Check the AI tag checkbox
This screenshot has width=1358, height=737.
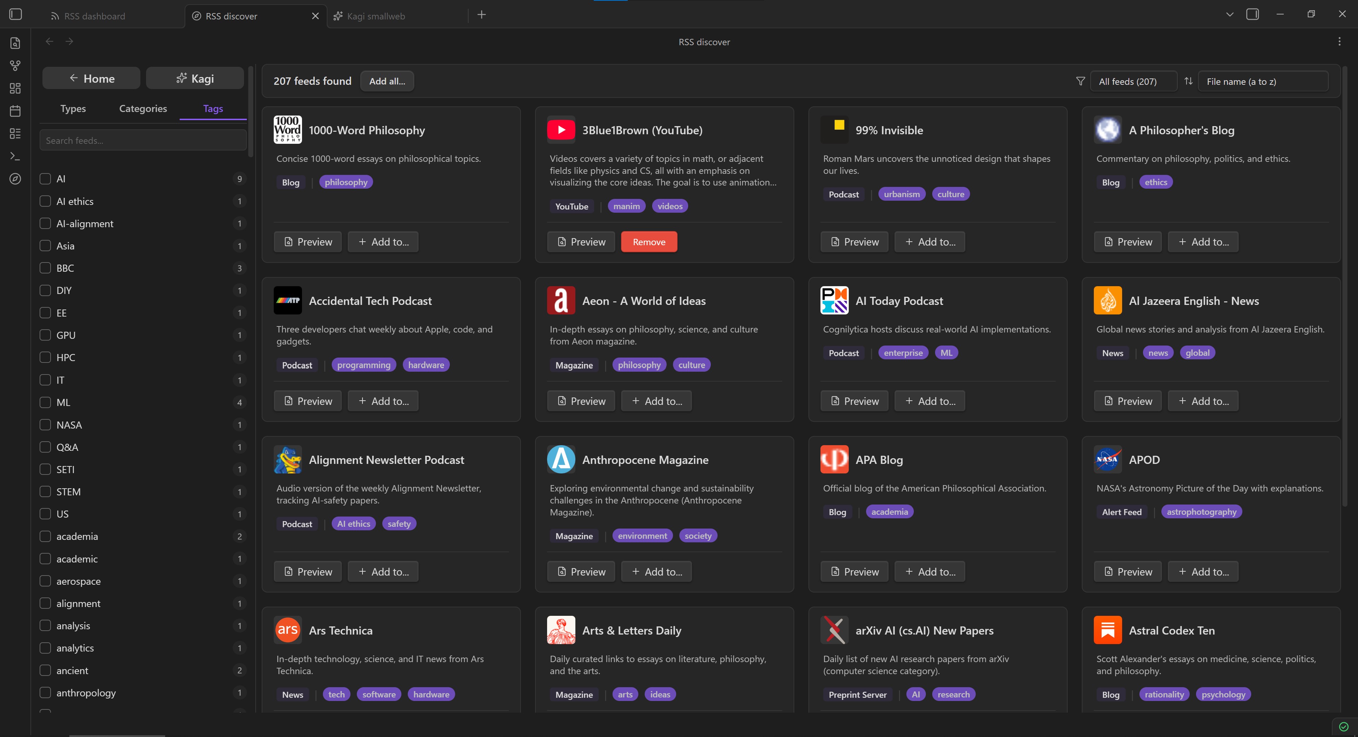45,178
